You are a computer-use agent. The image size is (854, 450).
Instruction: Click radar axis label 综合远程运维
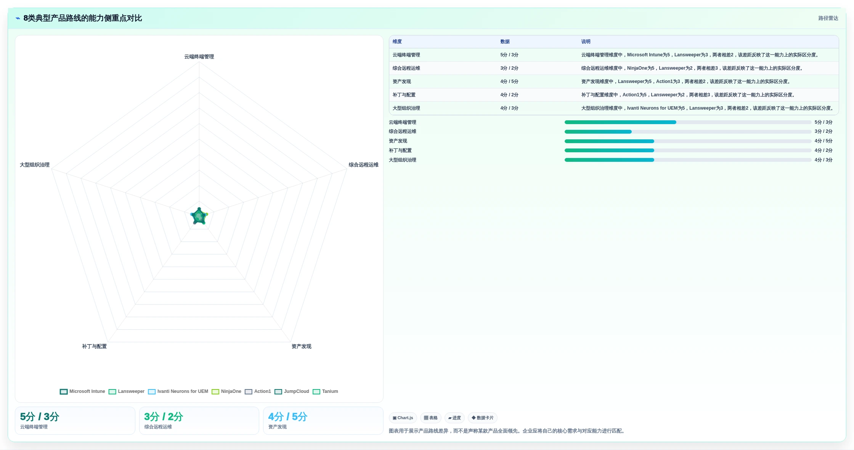click(363, 165)
